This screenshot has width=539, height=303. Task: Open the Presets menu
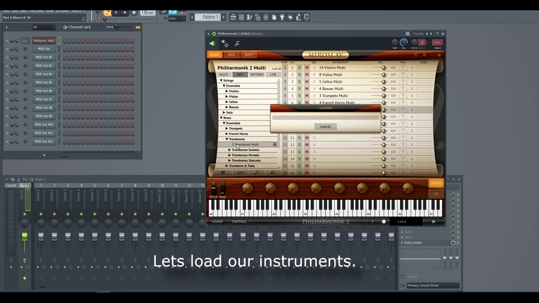418,34
